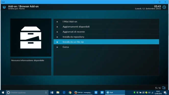This screenshot has height=95, width=169.
Task: Click the side panel icon next to 5 / 6
Action: (164, 88)
